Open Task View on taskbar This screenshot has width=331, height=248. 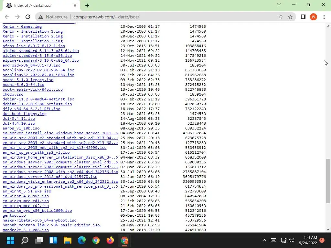point(39,240)
